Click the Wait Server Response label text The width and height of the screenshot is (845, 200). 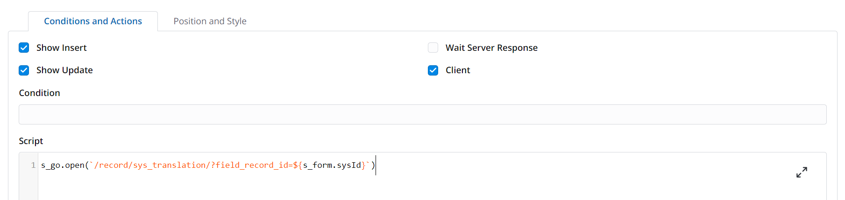[x=491, y=48]
